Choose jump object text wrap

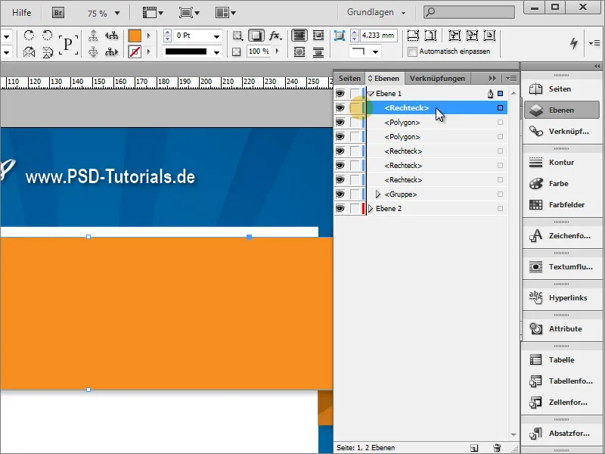point(318,51)
